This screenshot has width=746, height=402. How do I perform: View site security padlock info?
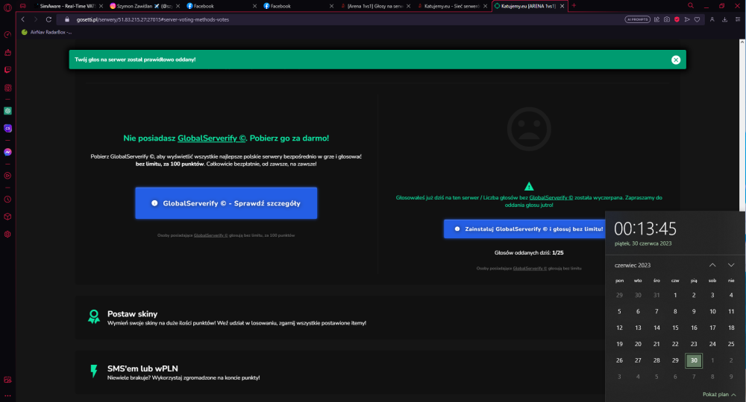coord(67,19)
